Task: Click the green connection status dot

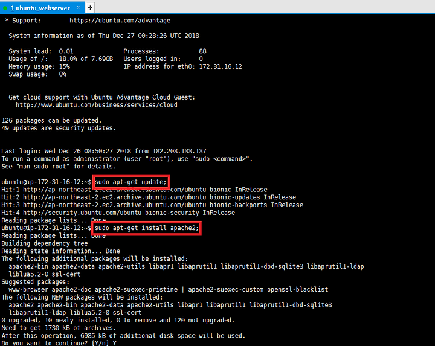Action: 5,8
